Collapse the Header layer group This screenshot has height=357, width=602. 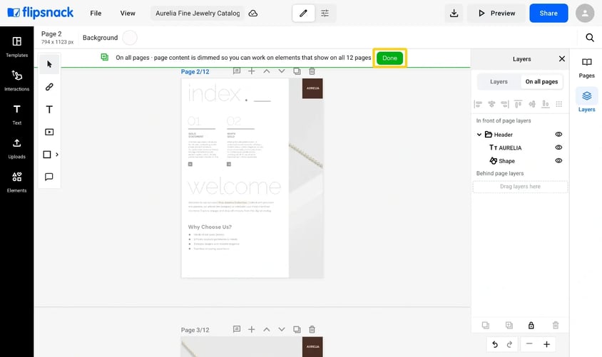pyautogui.click(x=479, y=135)
